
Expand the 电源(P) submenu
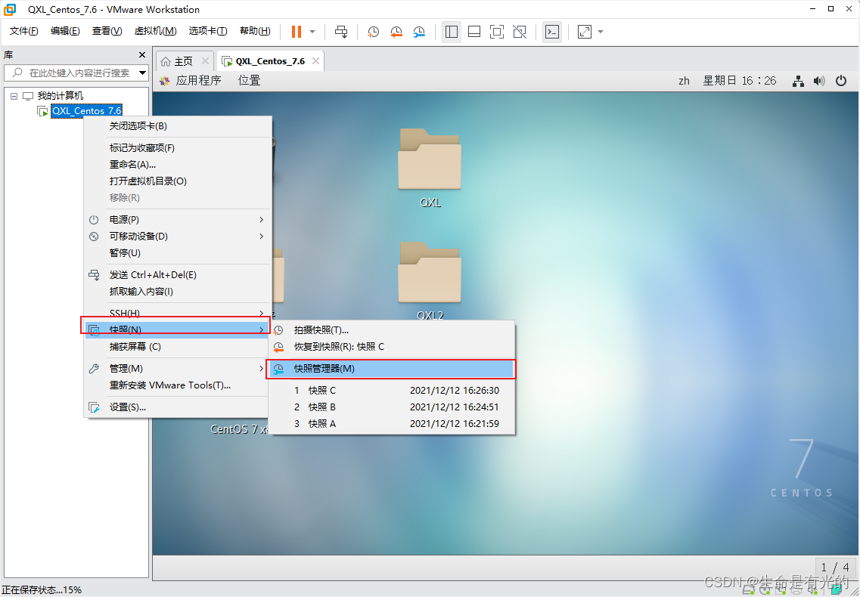pyautogui.click(x=178, y=220)
